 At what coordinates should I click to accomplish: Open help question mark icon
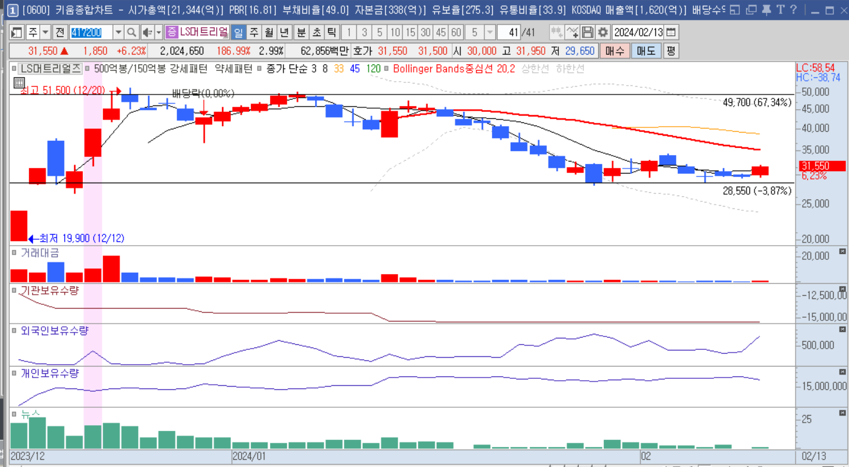coord(794,10)
